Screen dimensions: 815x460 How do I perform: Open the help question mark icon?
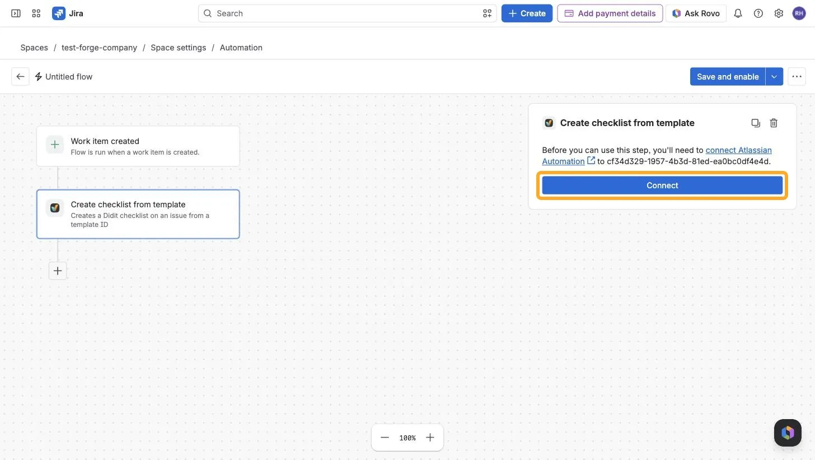[758, 13]
